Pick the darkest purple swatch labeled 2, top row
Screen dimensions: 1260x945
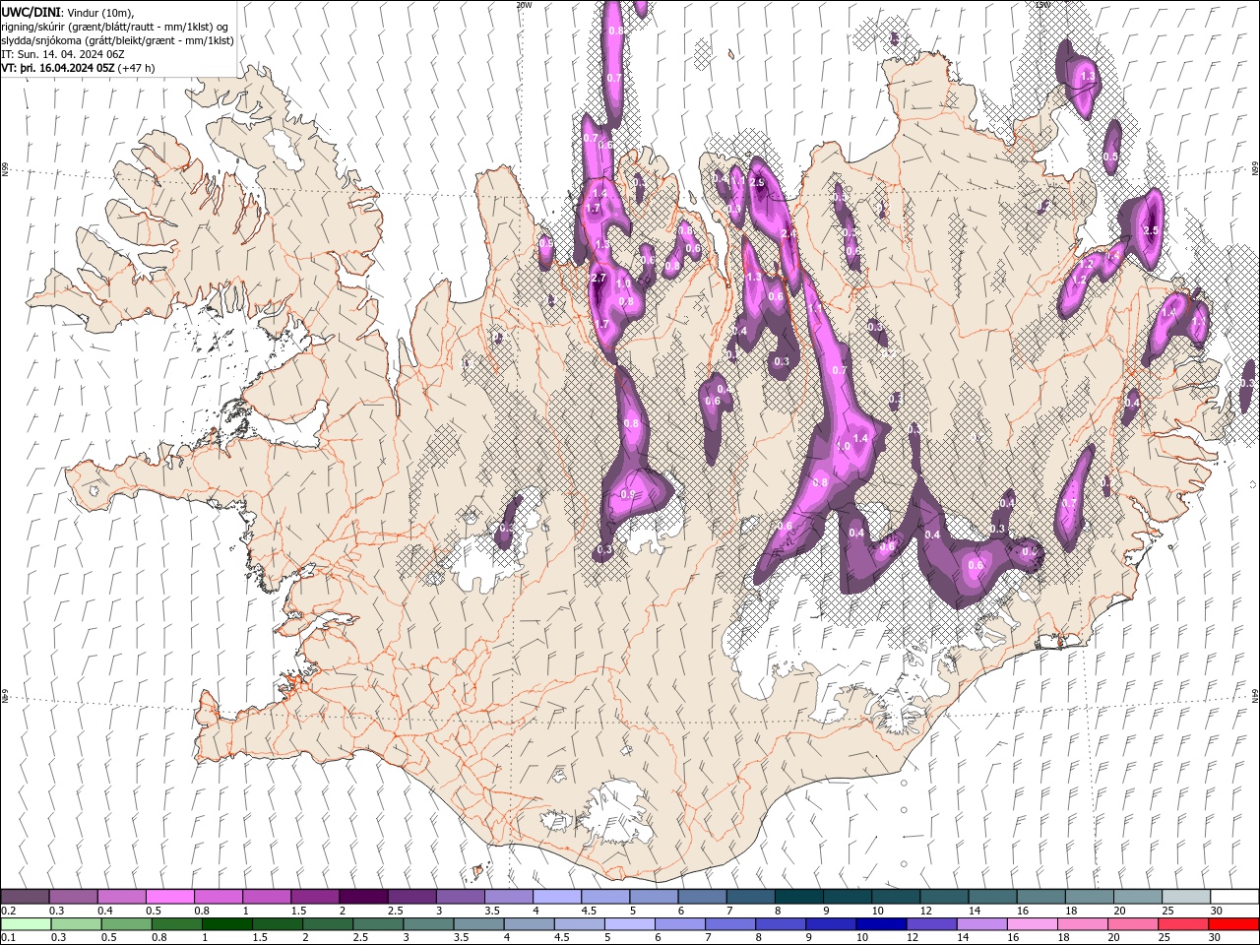[x=363, y=897]
